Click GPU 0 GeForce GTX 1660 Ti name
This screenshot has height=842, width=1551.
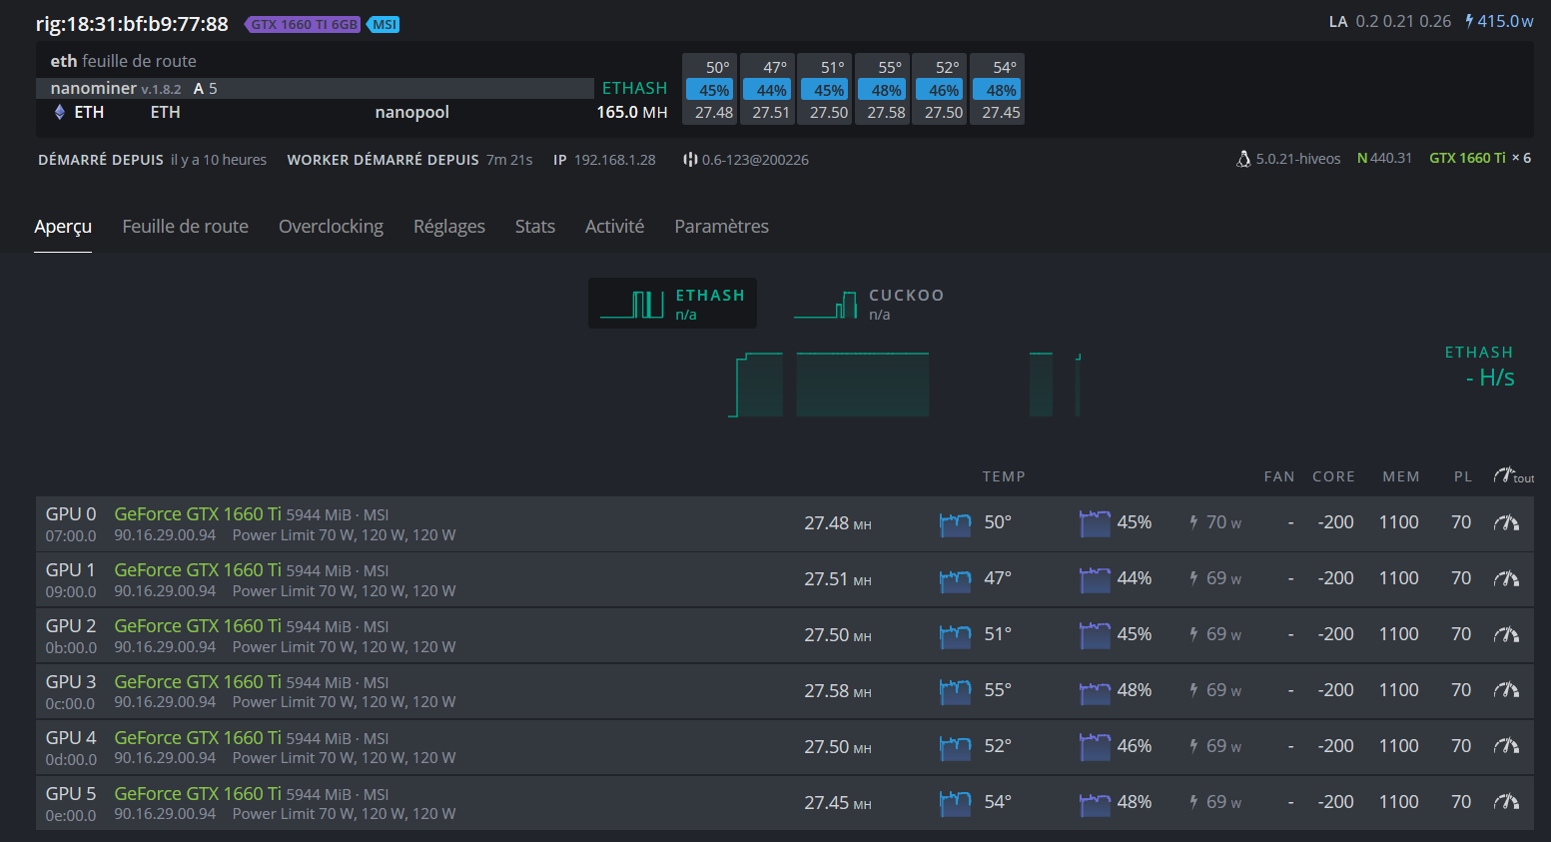tap(198, 514)
